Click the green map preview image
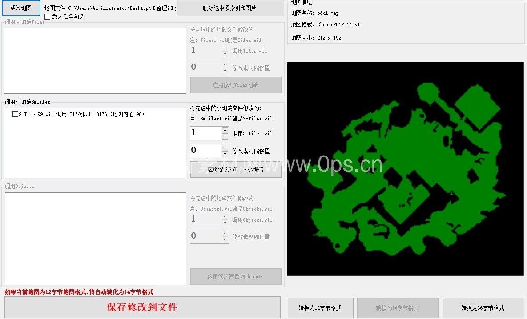Image resolution: width=527 pixels, height=319 pixels. click(x=406, y=169)
